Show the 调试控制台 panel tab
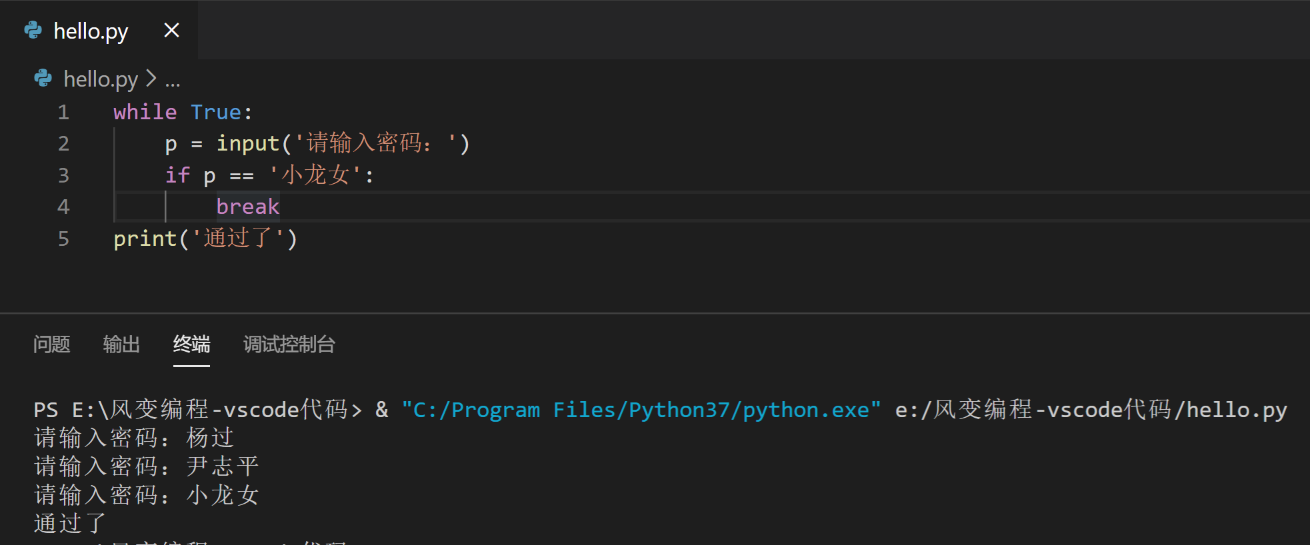 point(289,344)
